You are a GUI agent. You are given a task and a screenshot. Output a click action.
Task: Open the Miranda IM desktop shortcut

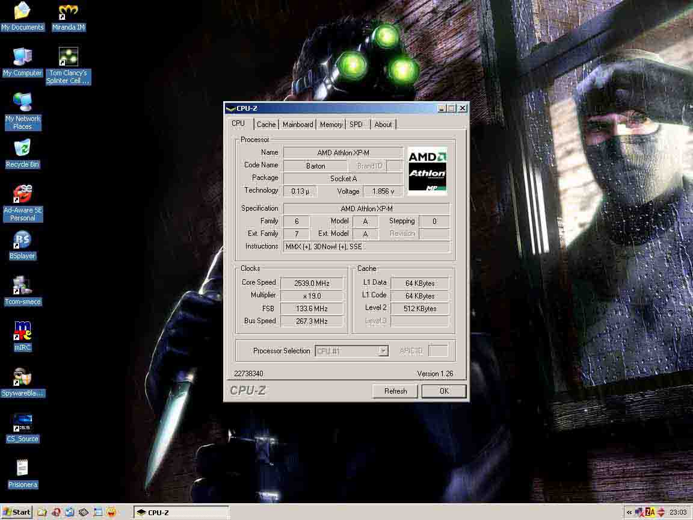pos(68,13)
